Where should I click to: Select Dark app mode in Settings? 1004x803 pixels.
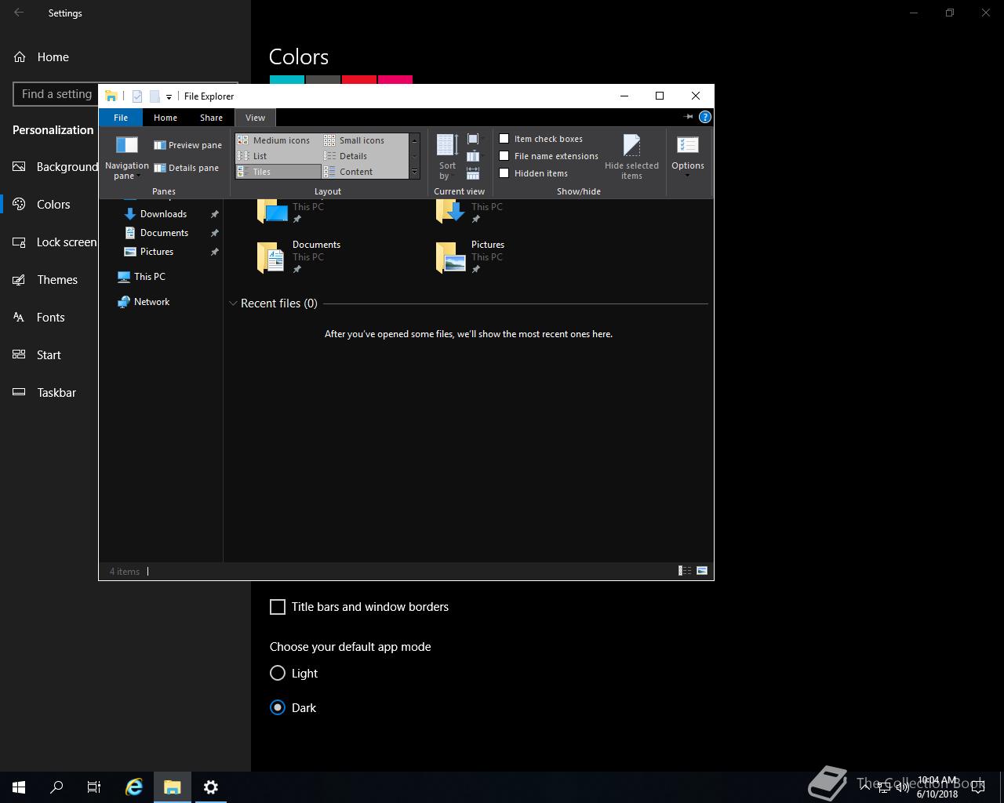click(278, 707)
